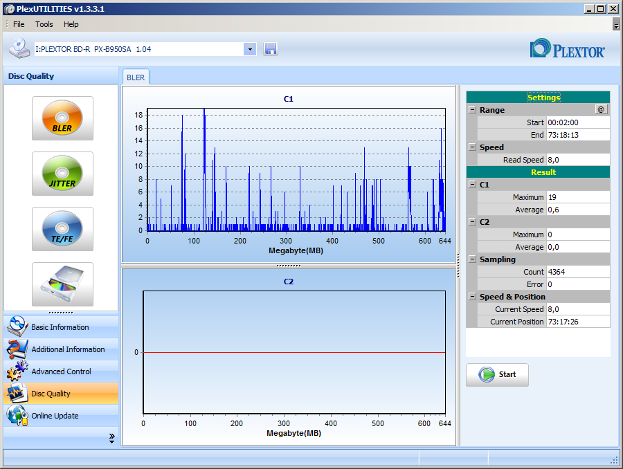Open the Help menu
This screenshot has height=469, width=623.
point(71,24)
